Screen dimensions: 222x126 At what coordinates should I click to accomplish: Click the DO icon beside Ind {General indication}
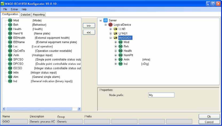click(10, 81)
